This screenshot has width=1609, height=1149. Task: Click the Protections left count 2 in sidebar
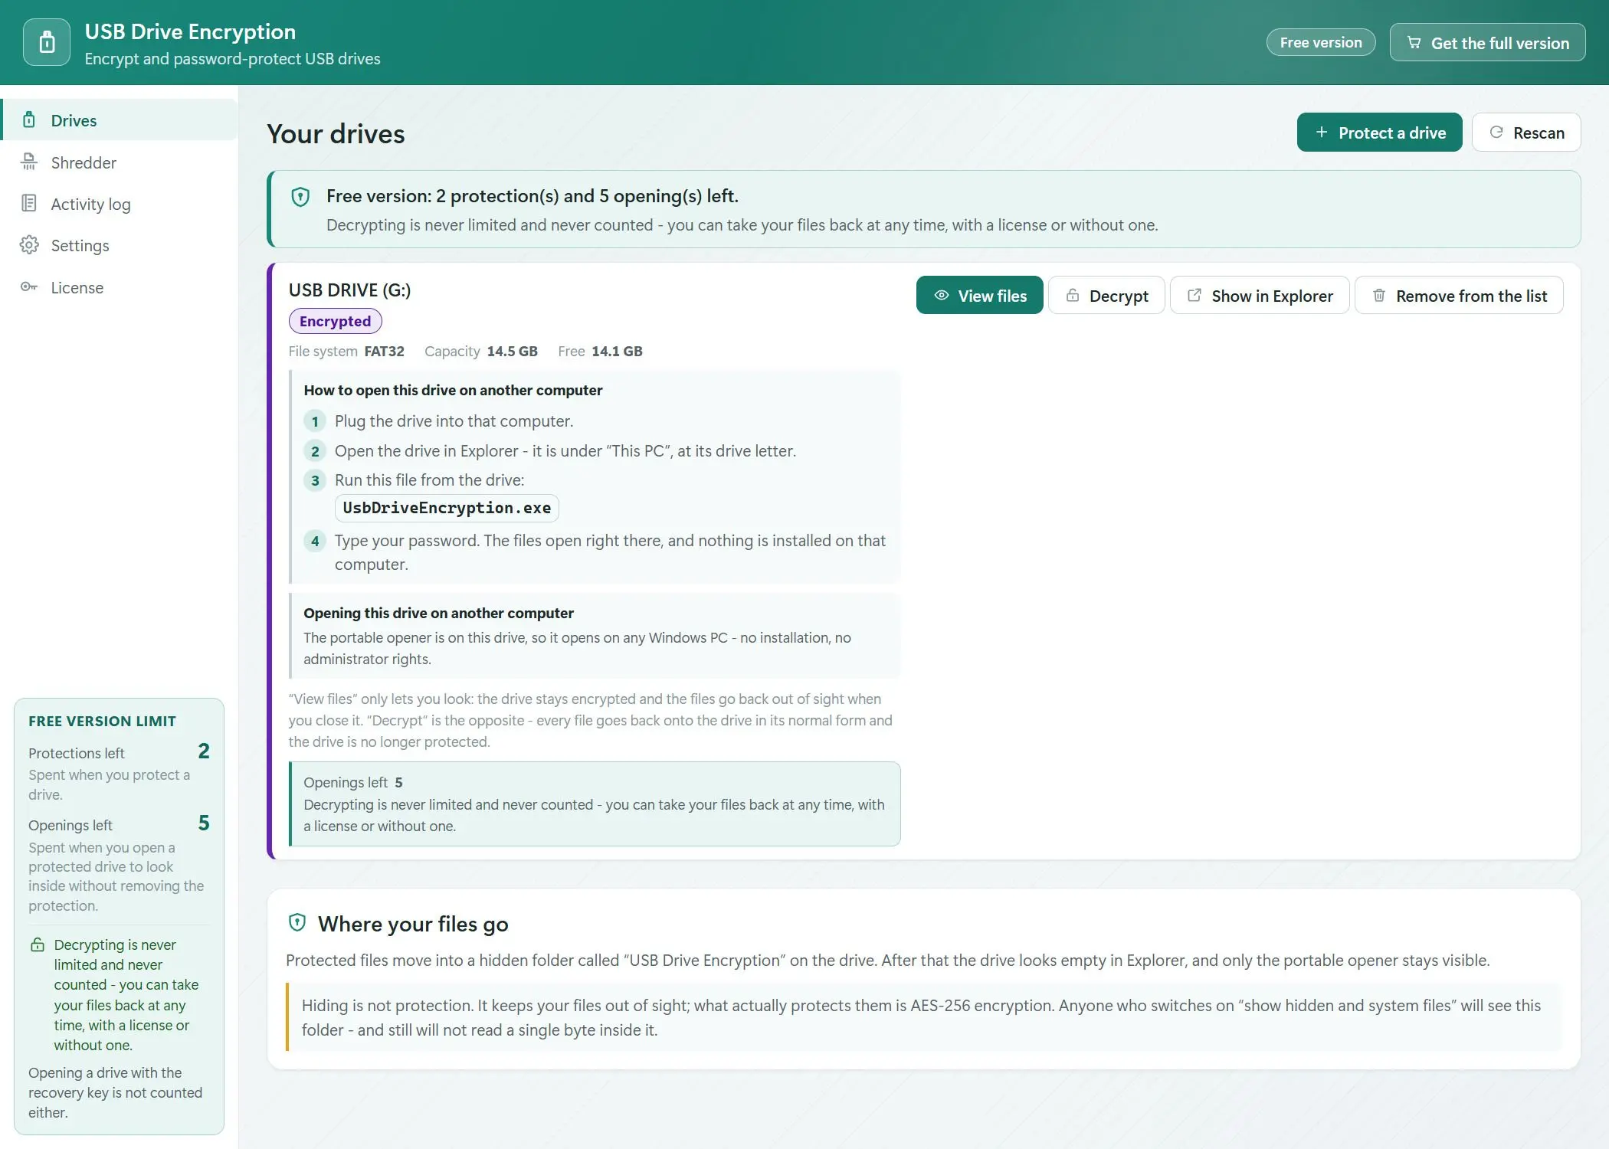click(x=203, y=751)
